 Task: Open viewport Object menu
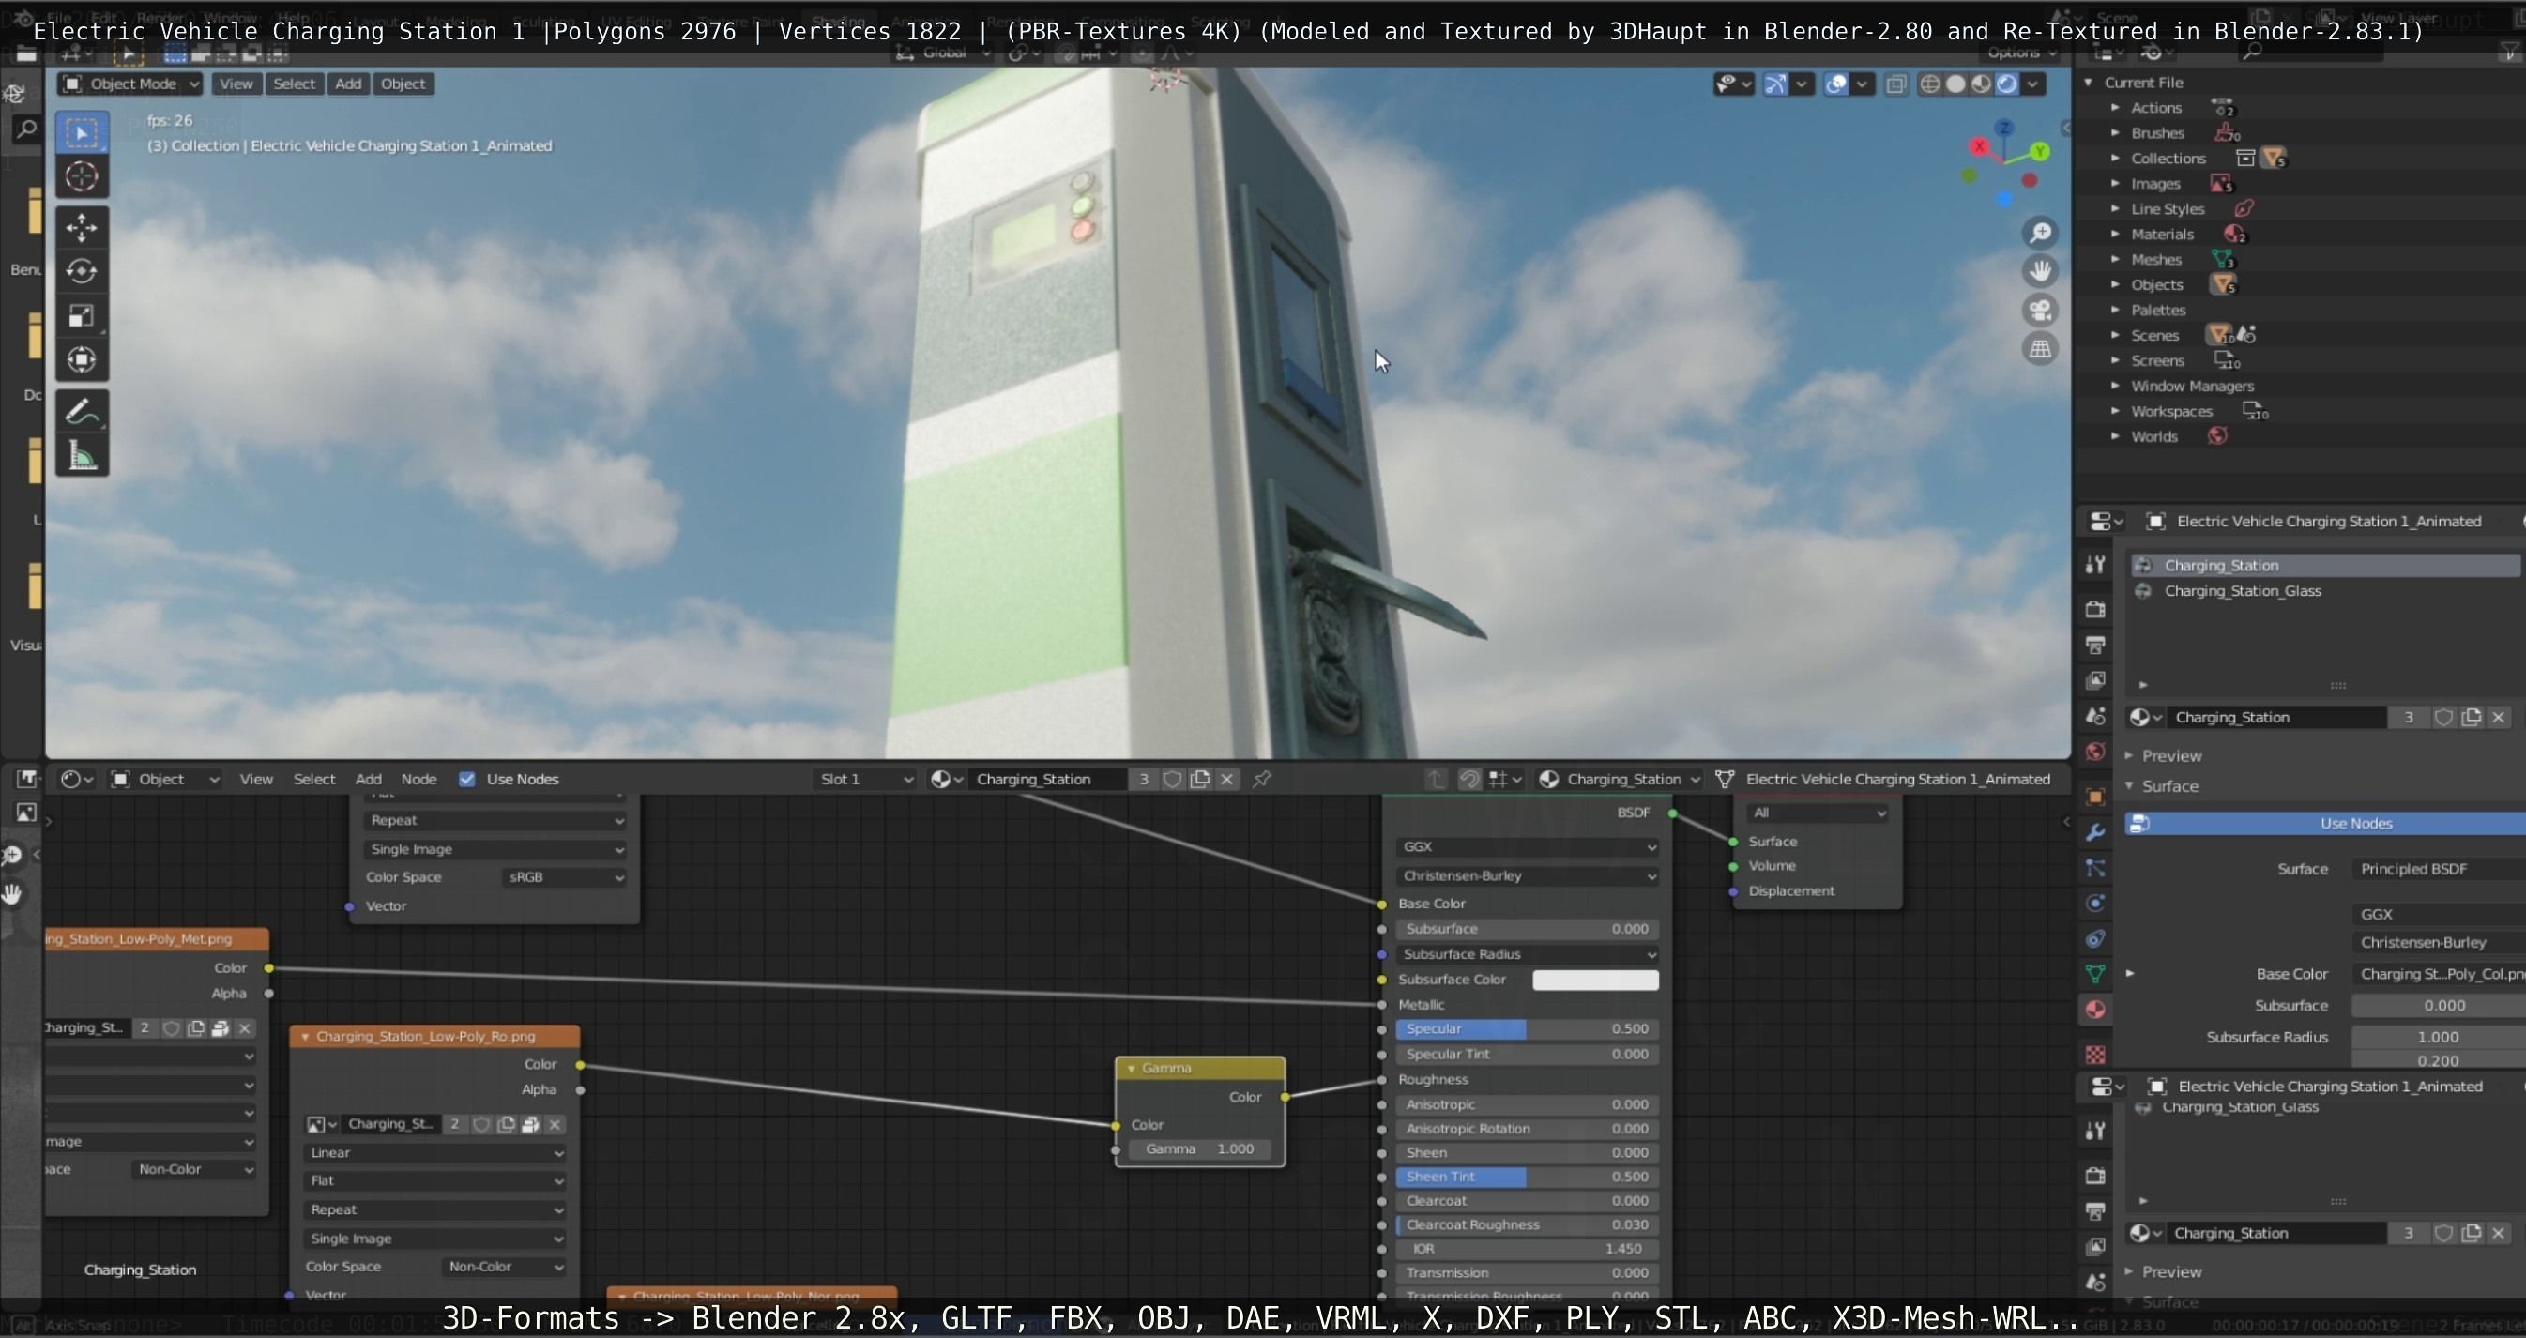(x=403, y=84)
